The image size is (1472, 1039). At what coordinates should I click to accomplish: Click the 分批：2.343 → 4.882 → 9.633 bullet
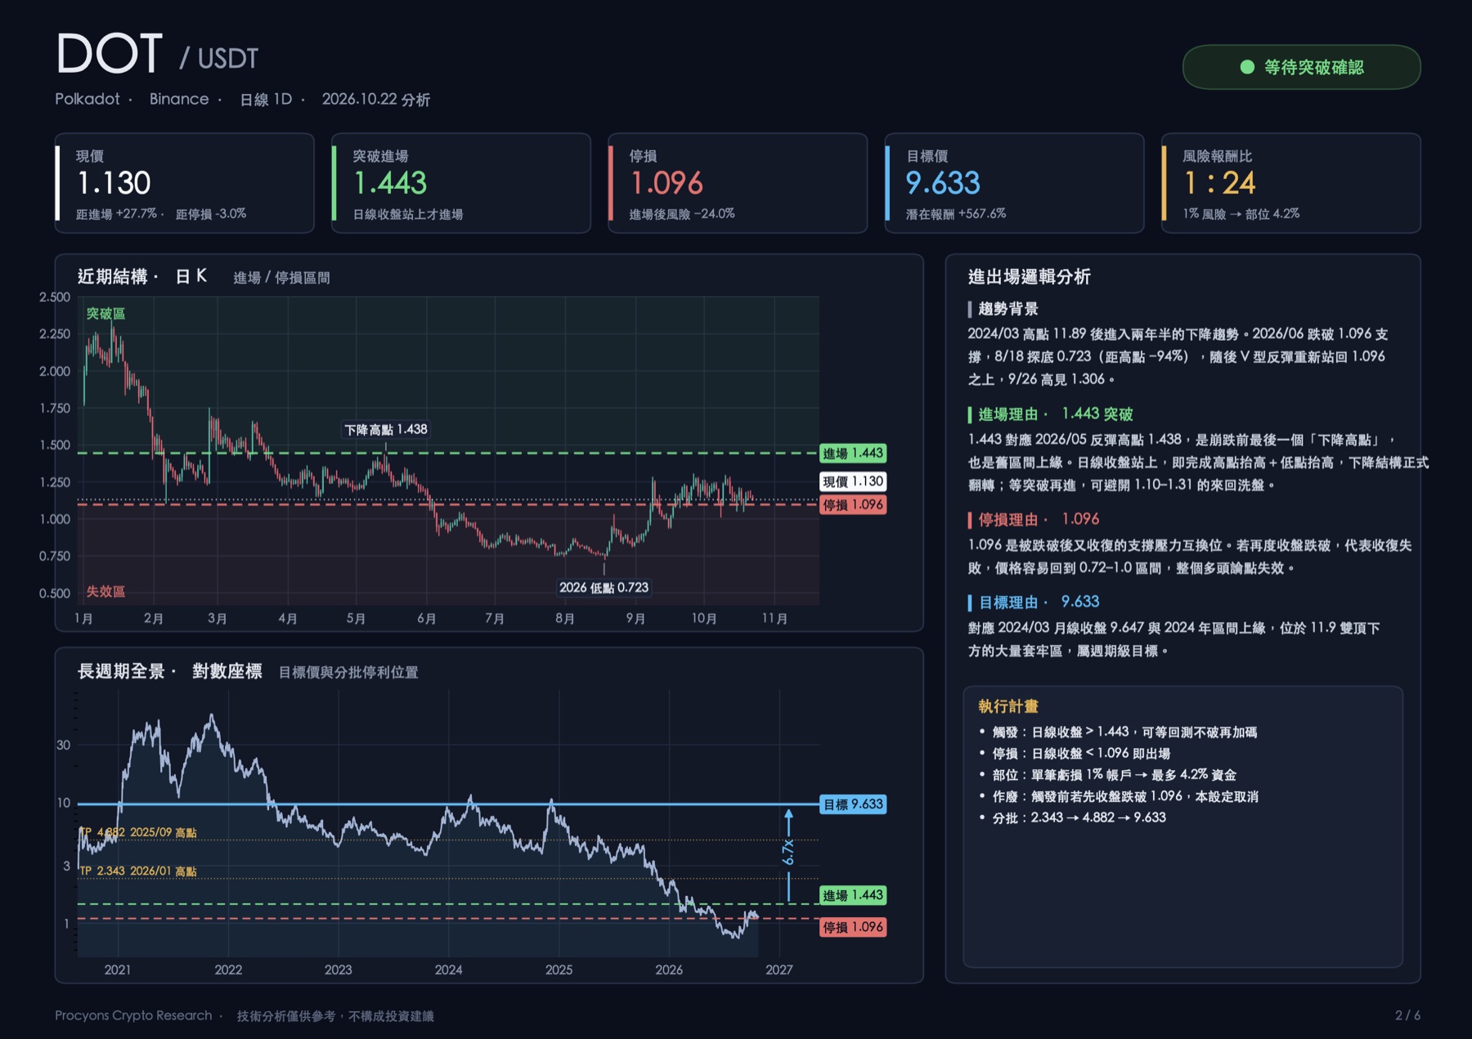tap(1079, 817)
